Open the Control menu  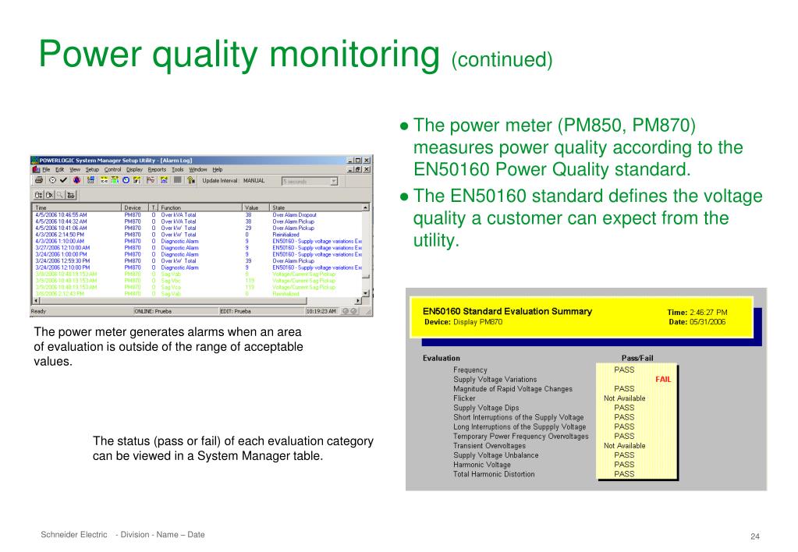(112, 169)
